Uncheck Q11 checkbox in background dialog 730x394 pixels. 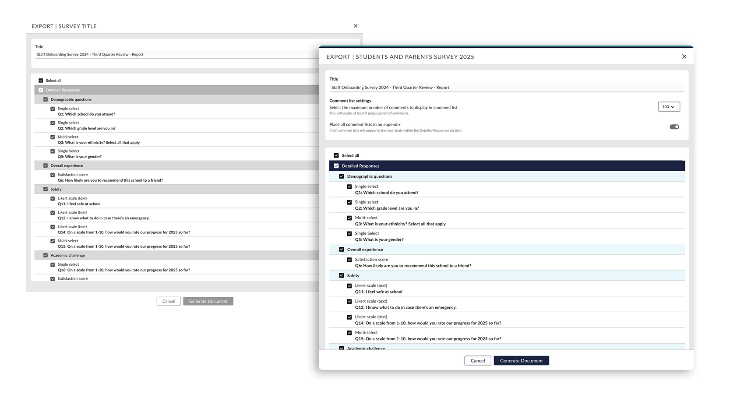(x=53, y=199)
